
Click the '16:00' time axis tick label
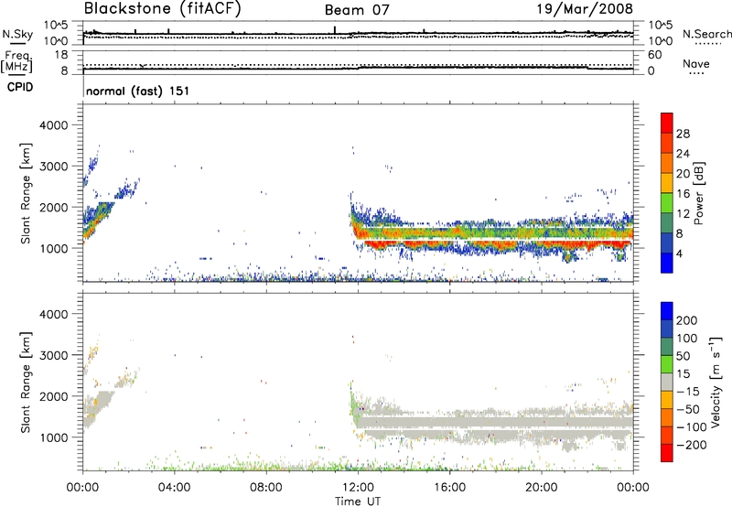(x=449, y=488)
